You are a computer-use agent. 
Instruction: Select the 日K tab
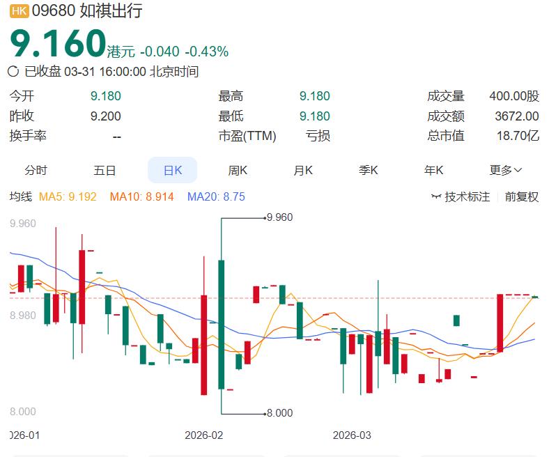[173, 170]
